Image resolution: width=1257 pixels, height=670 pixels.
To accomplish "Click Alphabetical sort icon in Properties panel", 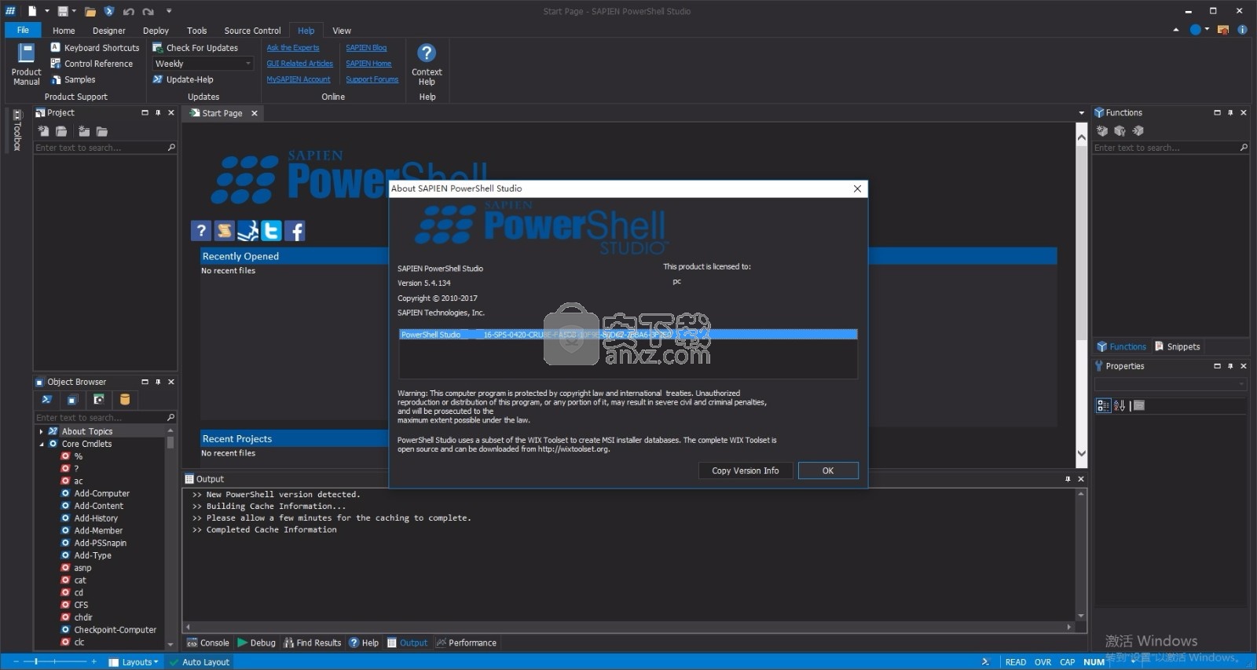I will [1120, 405].
